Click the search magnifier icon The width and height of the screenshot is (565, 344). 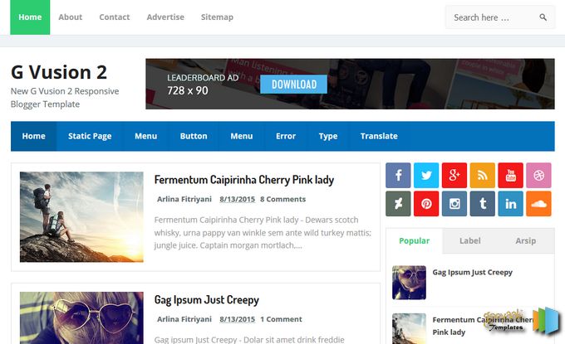pyautogui.click(x=543, y=17)
